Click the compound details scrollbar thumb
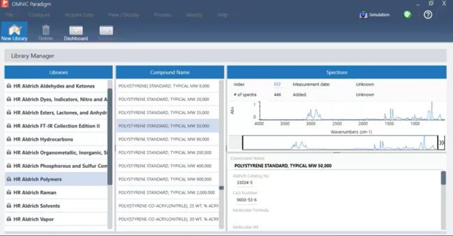 443,178
